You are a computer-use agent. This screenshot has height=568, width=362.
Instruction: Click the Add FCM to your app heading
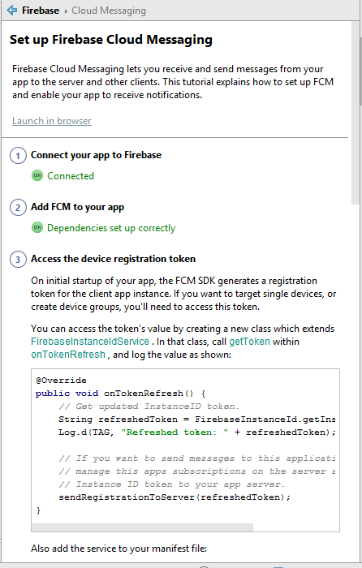point(78,207)
